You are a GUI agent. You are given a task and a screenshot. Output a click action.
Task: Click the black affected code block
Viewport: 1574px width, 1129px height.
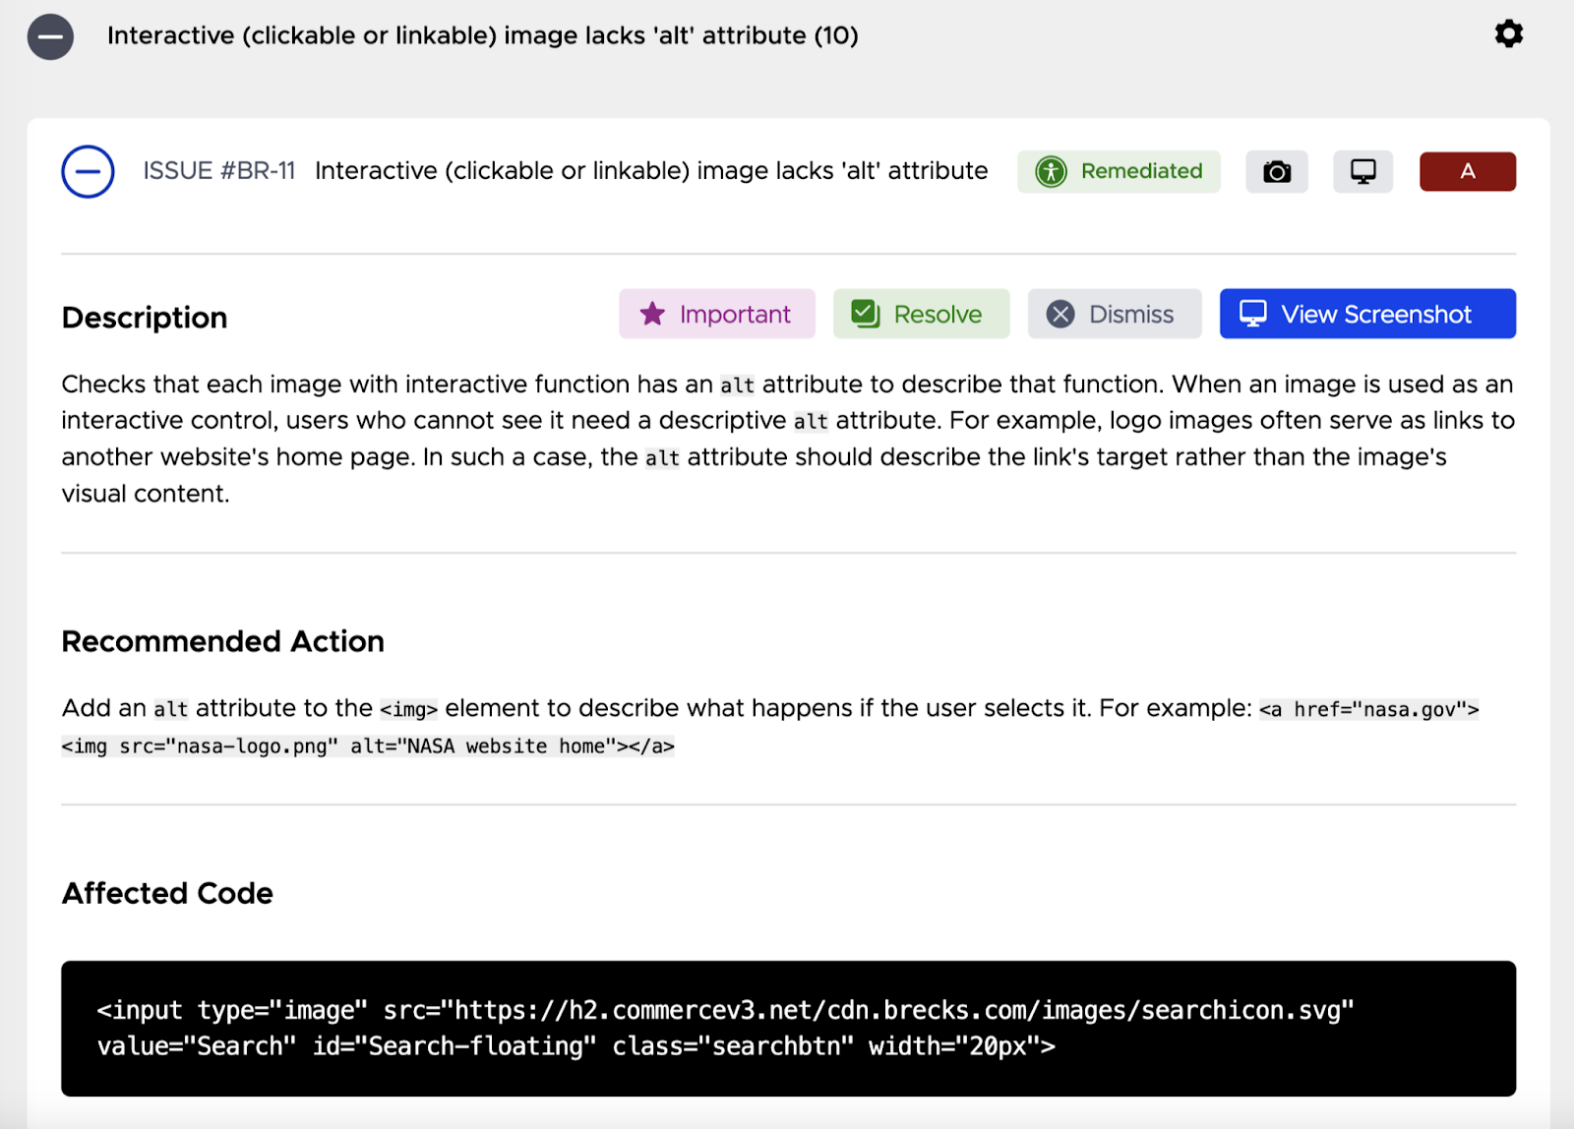pyautogui.click(x=788, y=1028)
